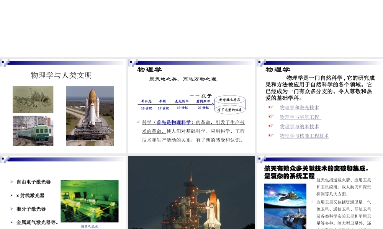Select the satellite image on the aerospace slide
This screenshot has width=383, height=229.
pos(285,206)
